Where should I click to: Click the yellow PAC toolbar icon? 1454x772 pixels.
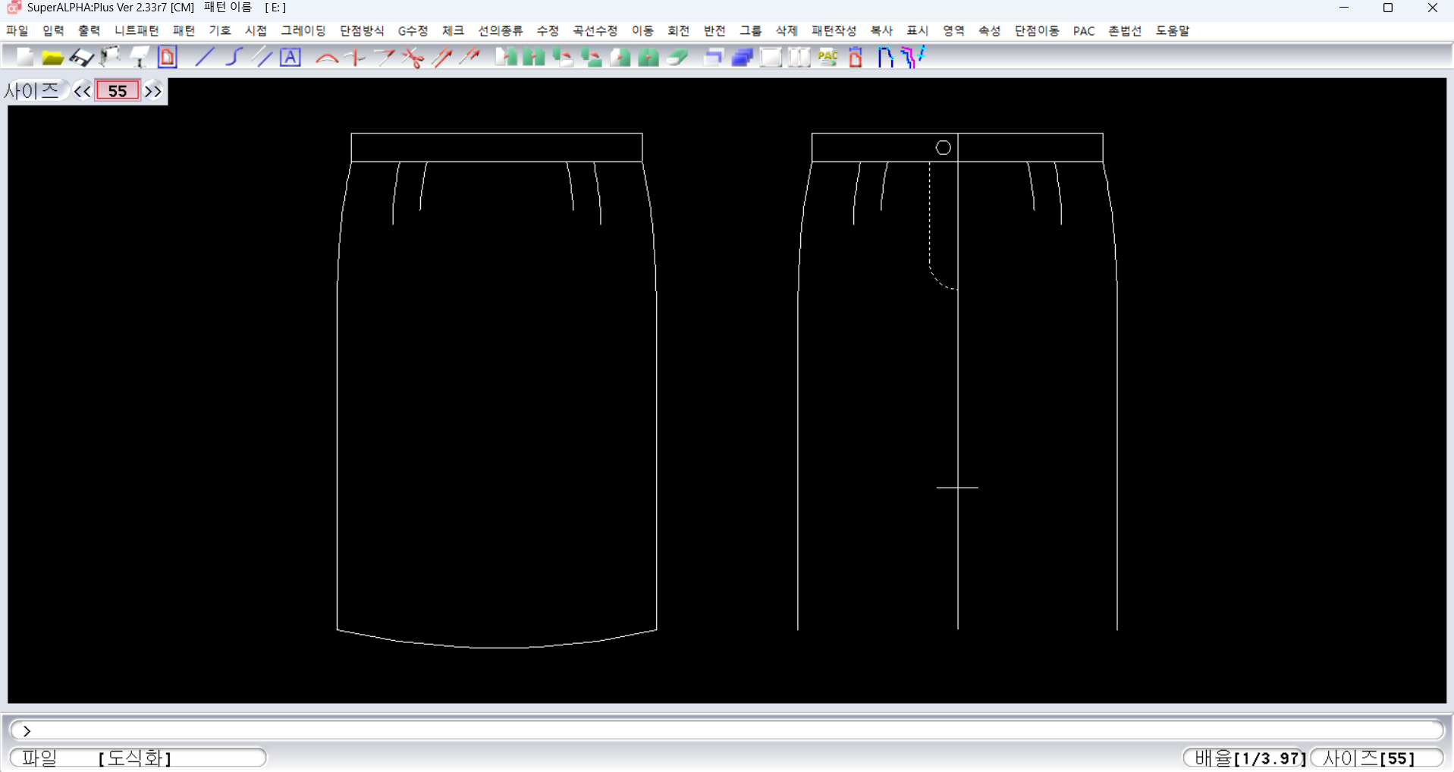click(x=827, y=58)
